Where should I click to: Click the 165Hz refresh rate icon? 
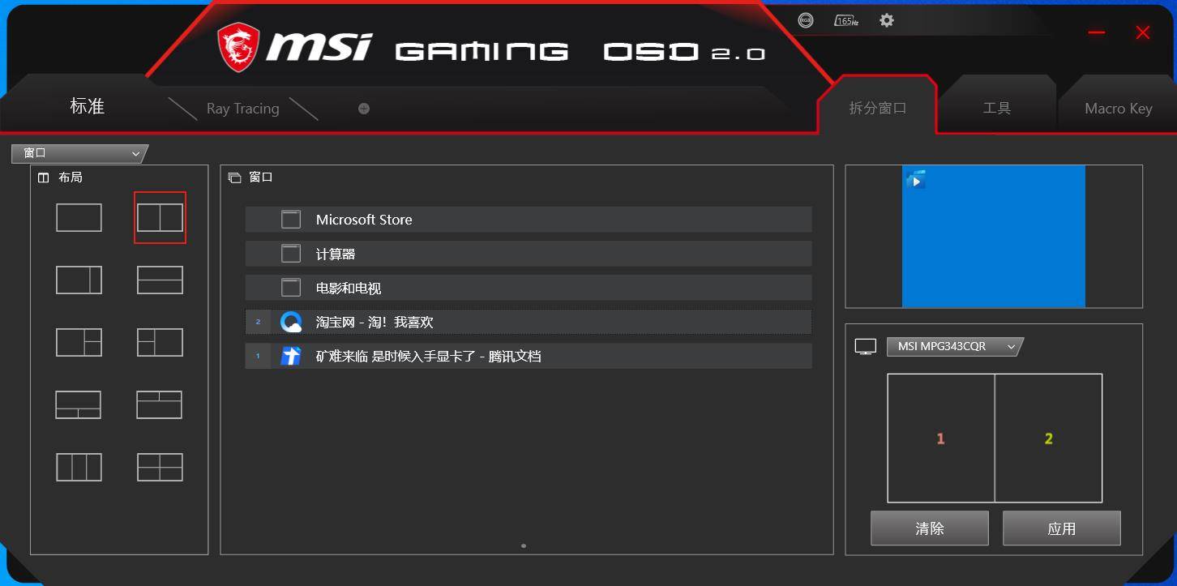tap(846, 20)
